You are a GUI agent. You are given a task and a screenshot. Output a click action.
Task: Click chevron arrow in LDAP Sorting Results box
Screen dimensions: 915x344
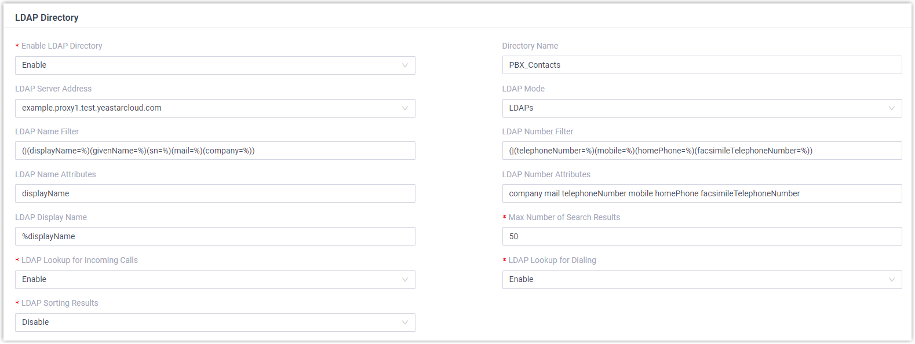[x=405, y=323]
